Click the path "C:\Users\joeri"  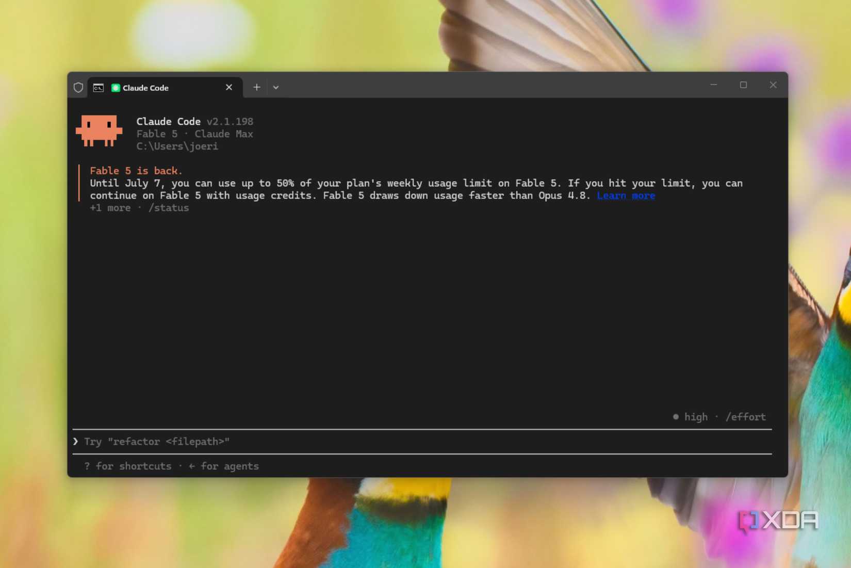click(177, 147)
